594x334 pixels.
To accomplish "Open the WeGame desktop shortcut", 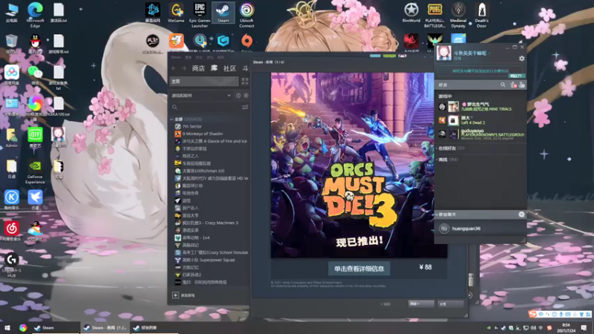I will tap(176, 13).
